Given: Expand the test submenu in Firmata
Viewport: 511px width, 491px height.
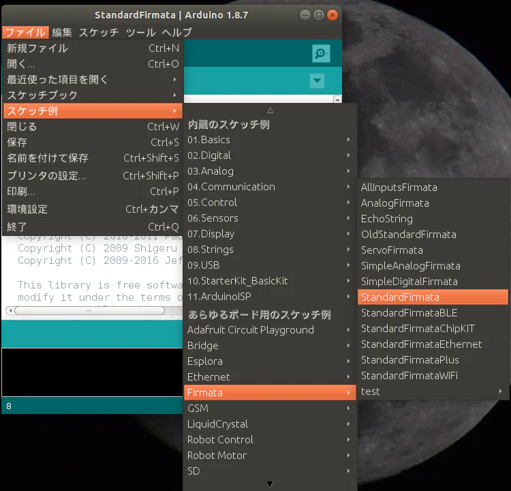Looking at the screenshot, I should click(x=433, y=391).
